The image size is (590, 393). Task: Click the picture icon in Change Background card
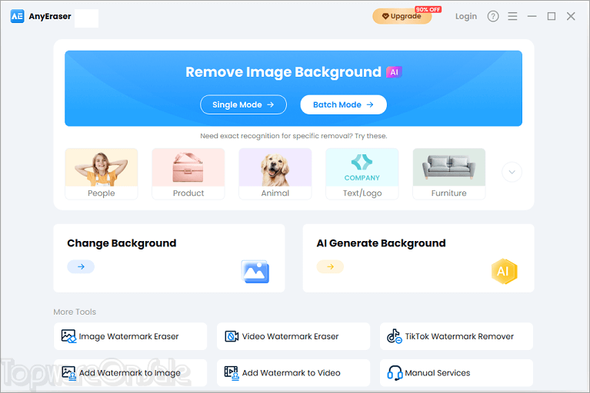tap(255, 272)
